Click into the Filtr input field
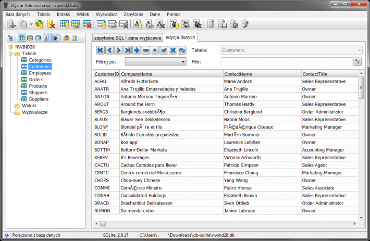 [x=287, y=62]
